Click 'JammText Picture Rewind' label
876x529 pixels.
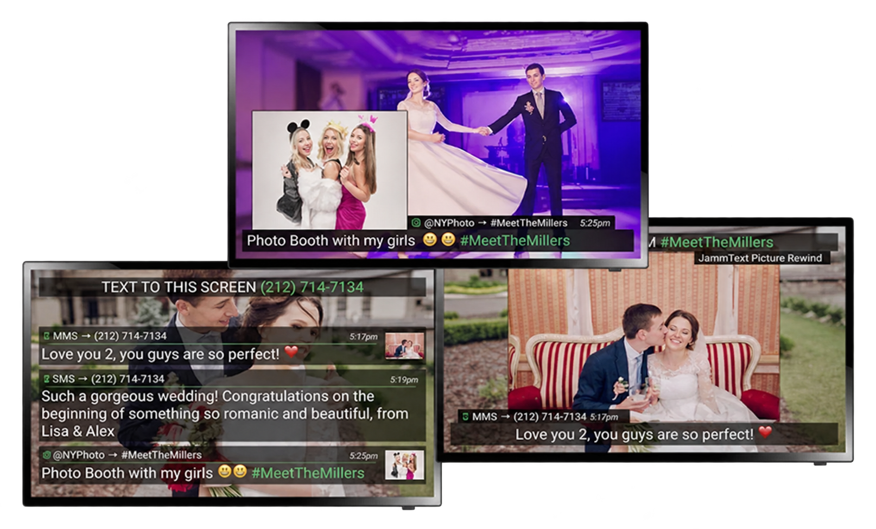tap(760, 258)
